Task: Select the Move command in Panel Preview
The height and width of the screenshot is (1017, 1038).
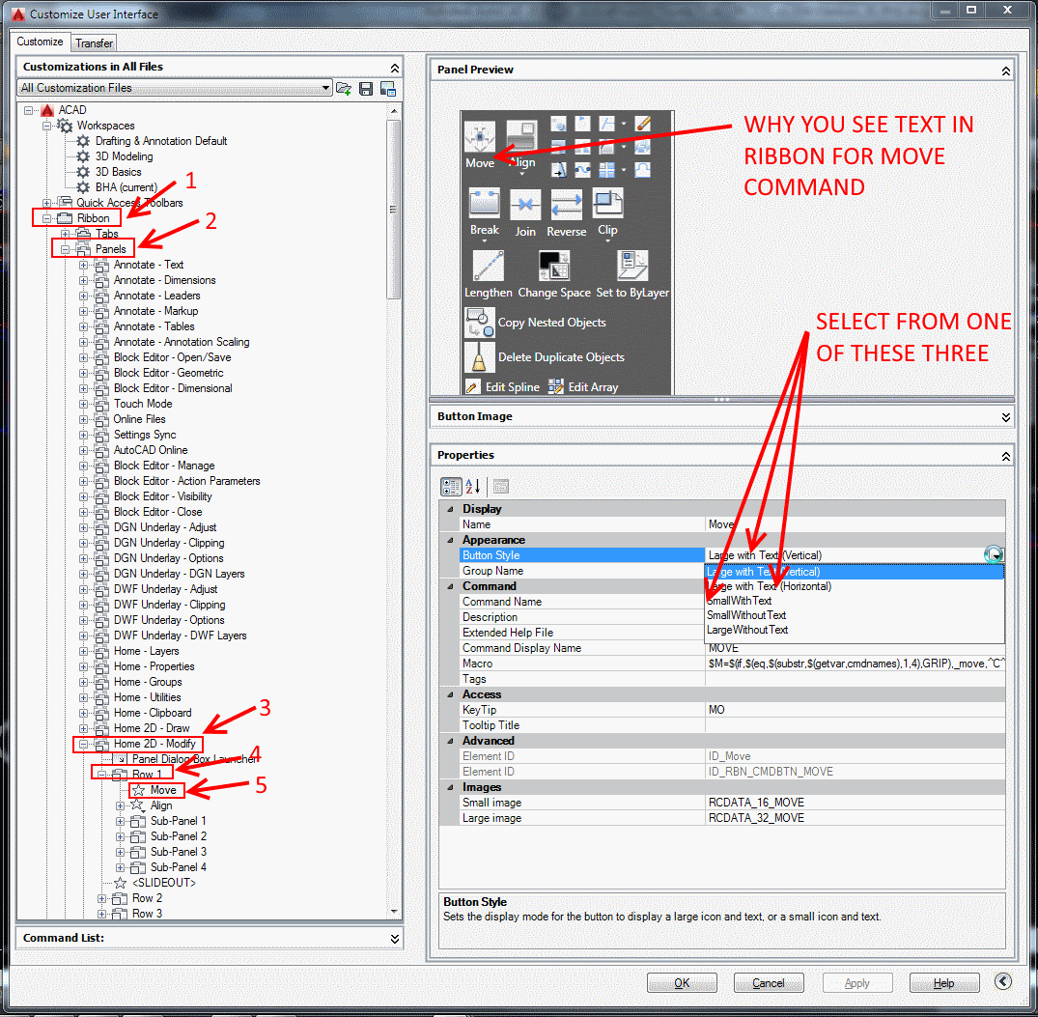Action: (x=480, y=135)
